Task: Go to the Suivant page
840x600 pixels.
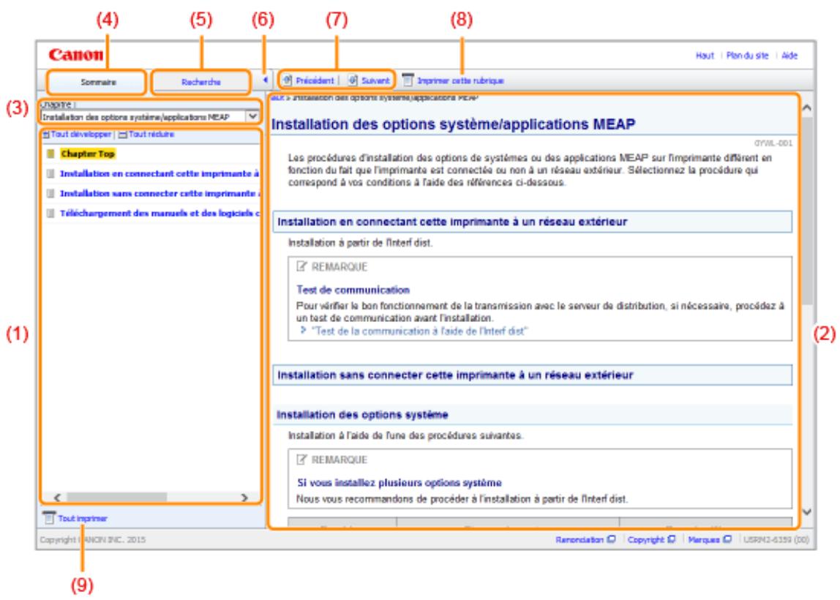Action: click(375, 80)
